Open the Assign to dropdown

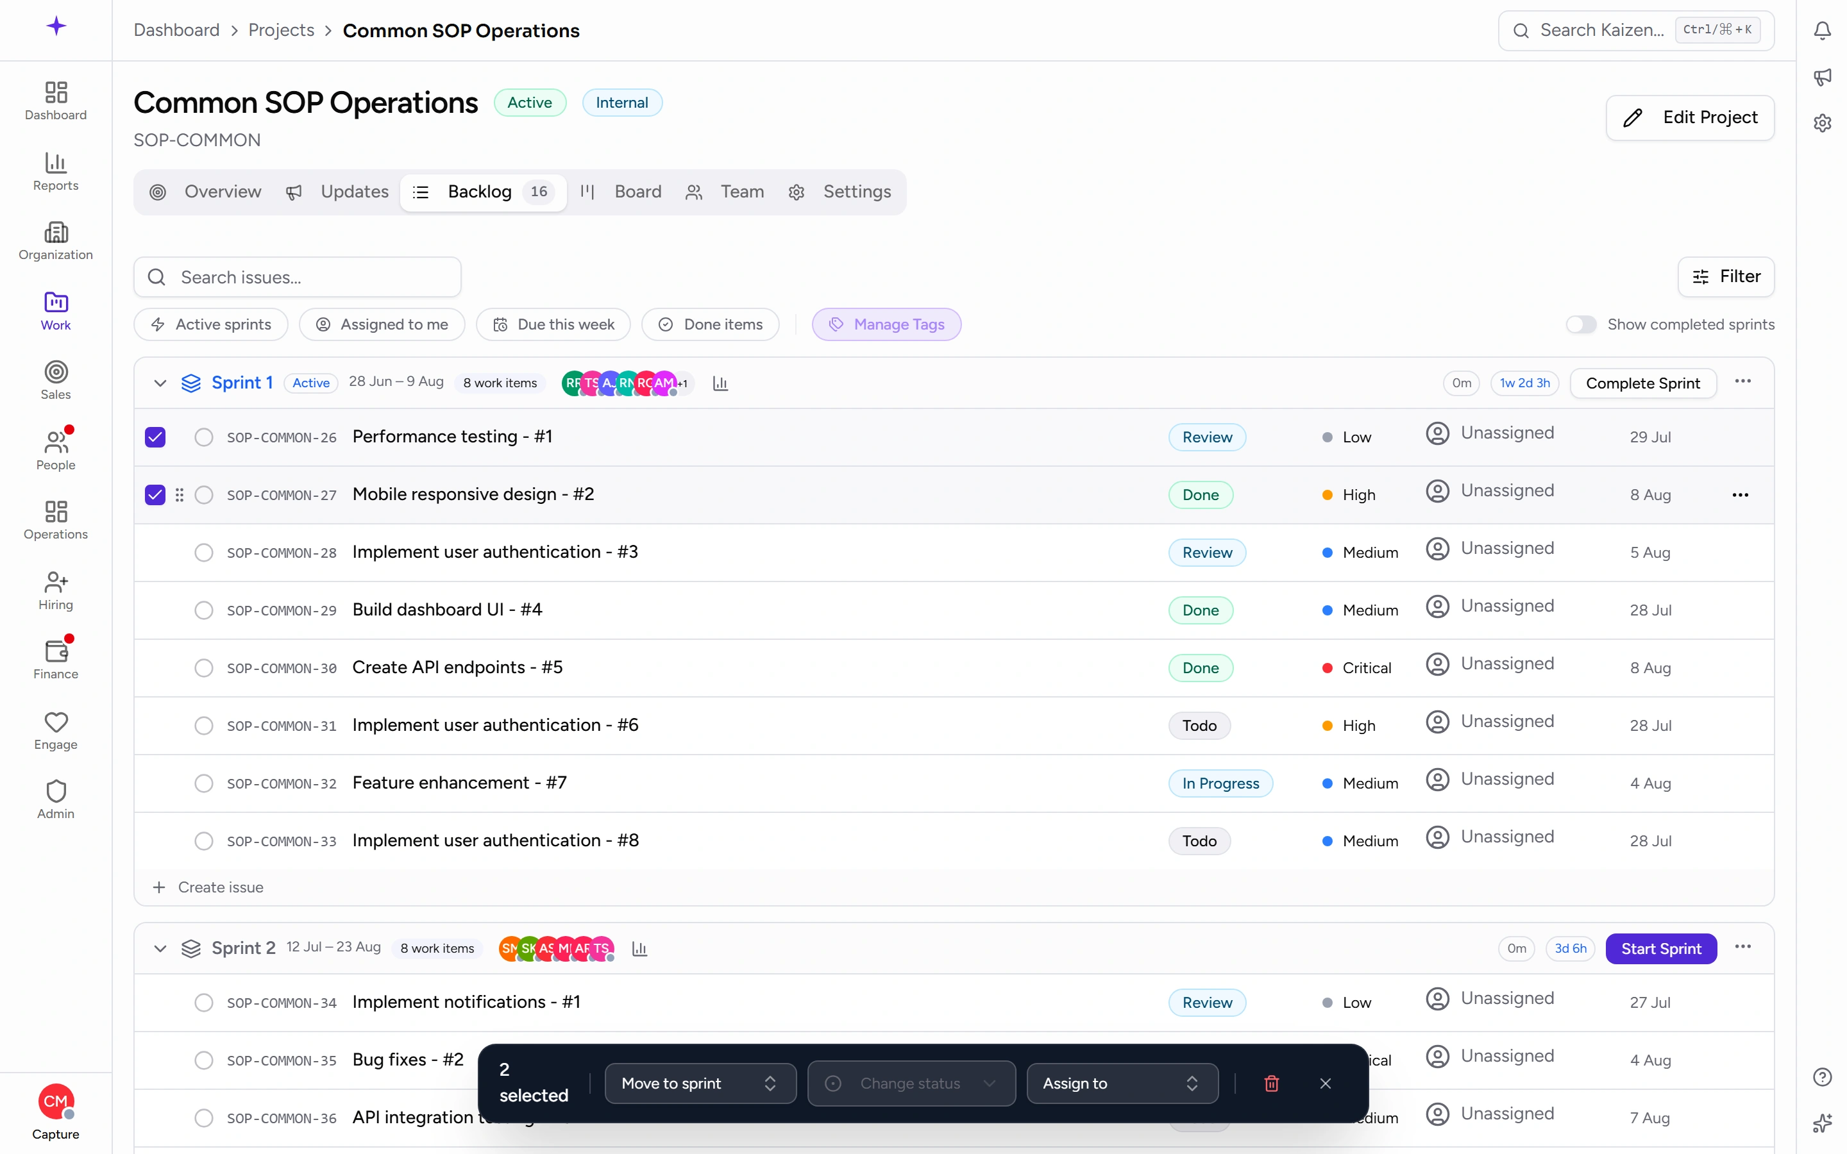tap(1122, 1083)
